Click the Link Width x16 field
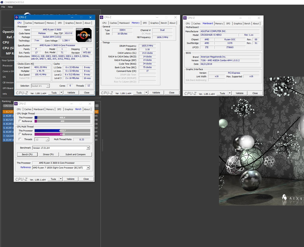 (x=217, y=76)
